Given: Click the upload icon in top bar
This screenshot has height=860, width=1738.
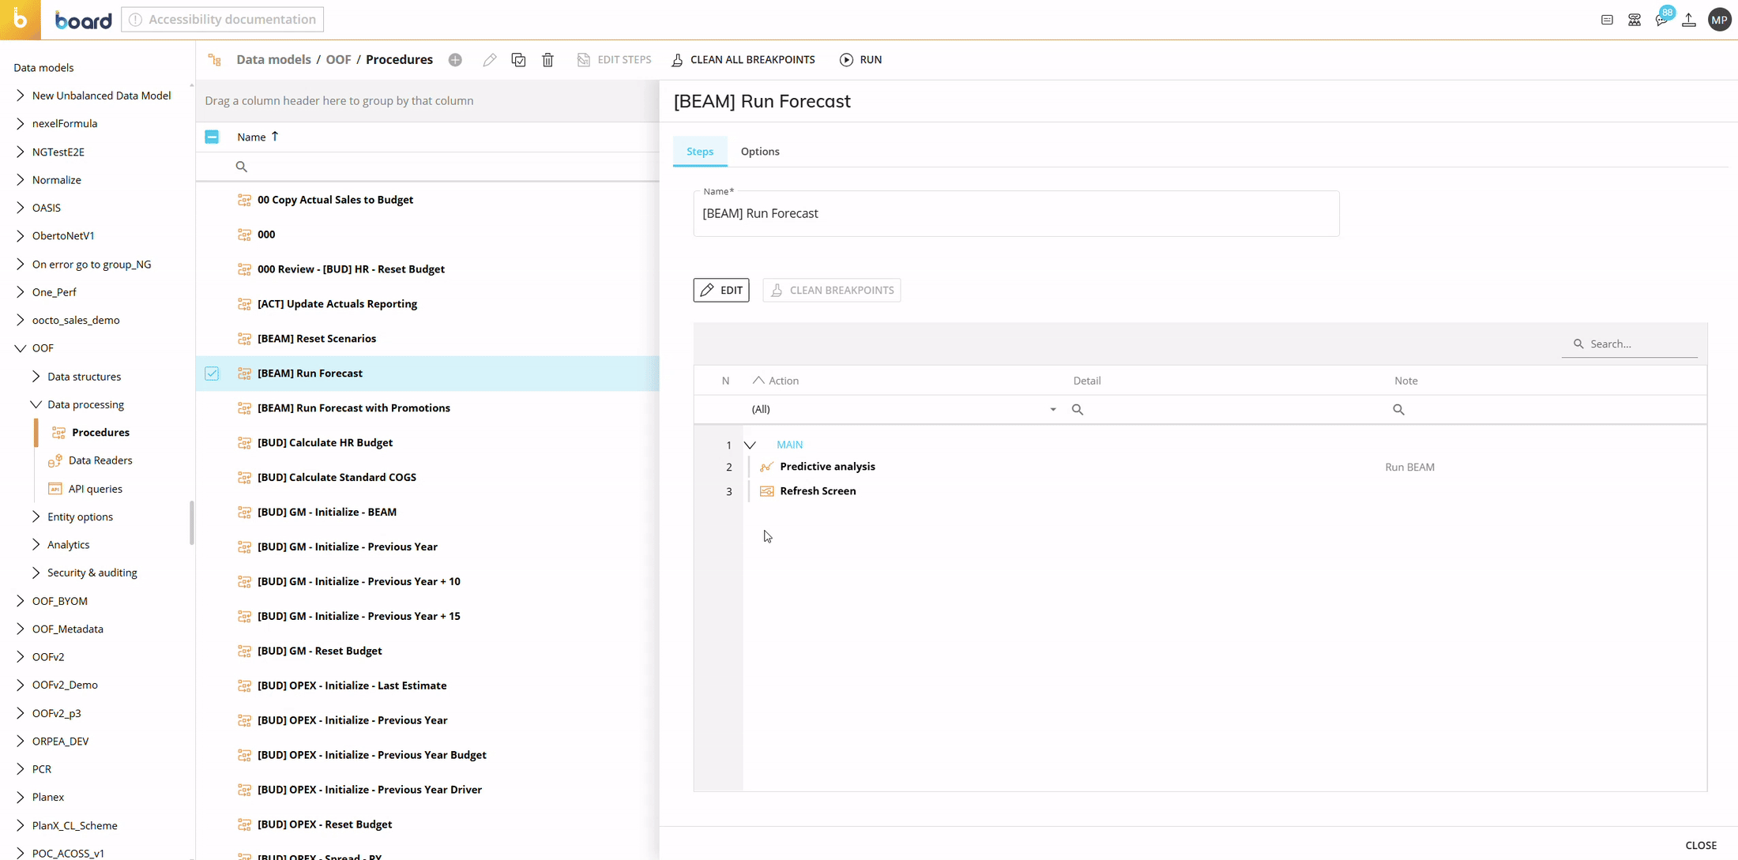Looking at the screenshot, I should [x=1689, y=20].
